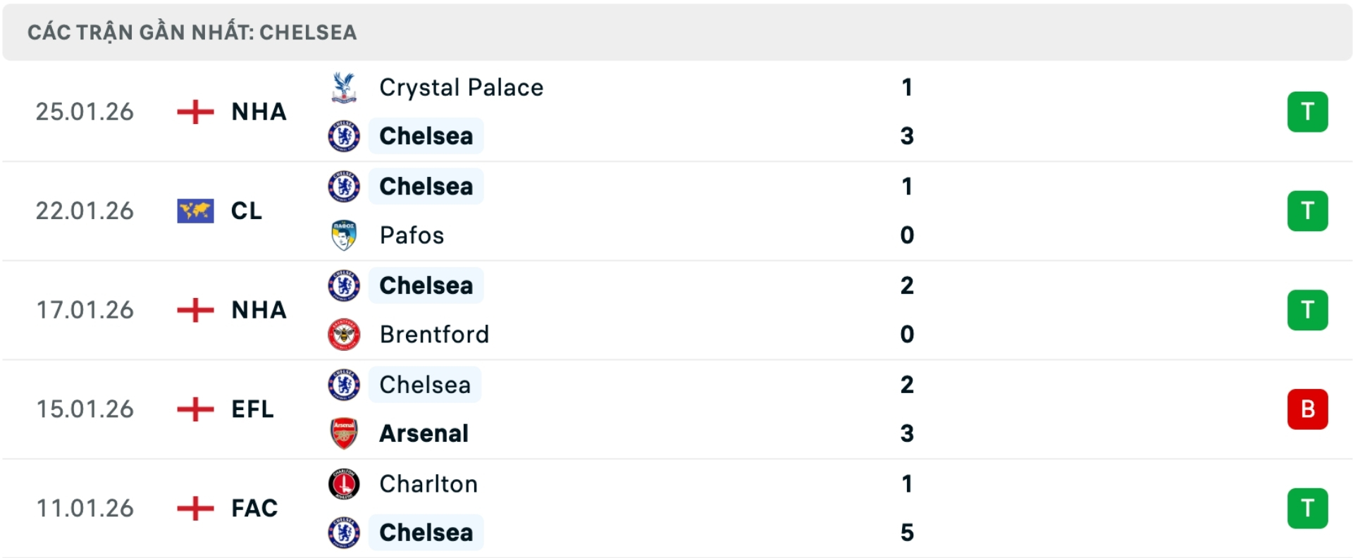Click the score 5 in the Charlton match
Viewport: 1353px width, 558px height.
click(x=909, y=533)
